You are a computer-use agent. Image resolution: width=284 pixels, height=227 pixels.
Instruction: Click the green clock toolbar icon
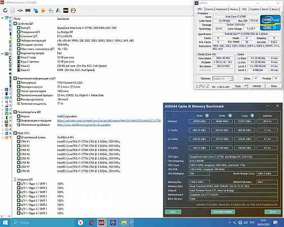73,10
